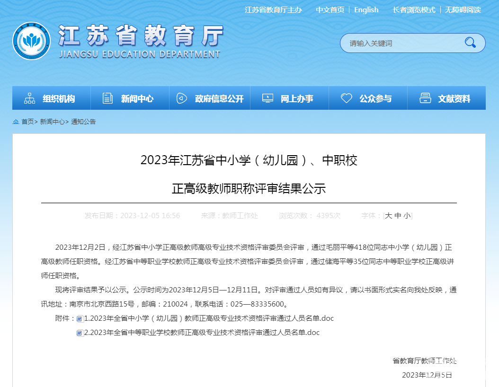Download attachment 2 中等职业学校 name list doc
This screenshot has width=499, height=387.
[202, 333]
